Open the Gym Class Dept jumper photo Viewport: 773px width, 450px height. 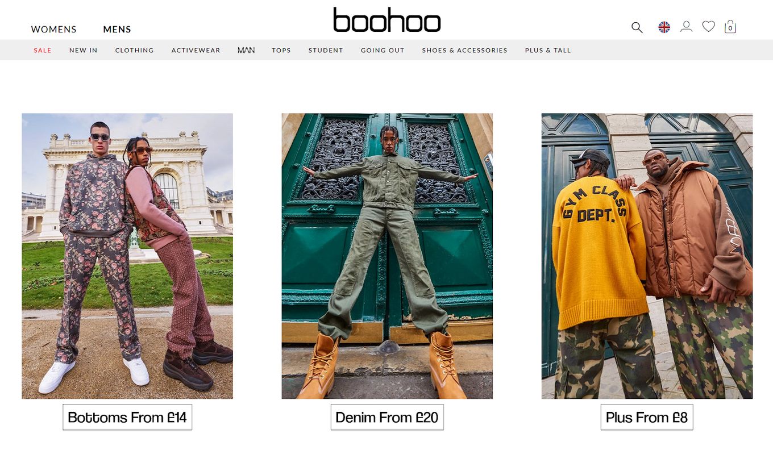(647, 256)
